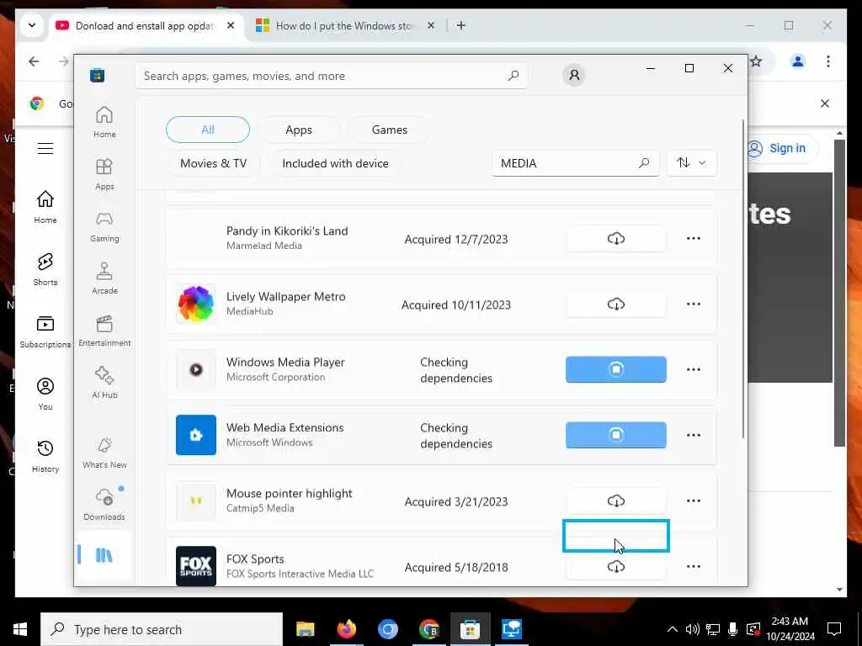This screenshot has width=862, height=646.
Task: Download Lively Wallpaper Metro
Action: (x=615, y=304)
